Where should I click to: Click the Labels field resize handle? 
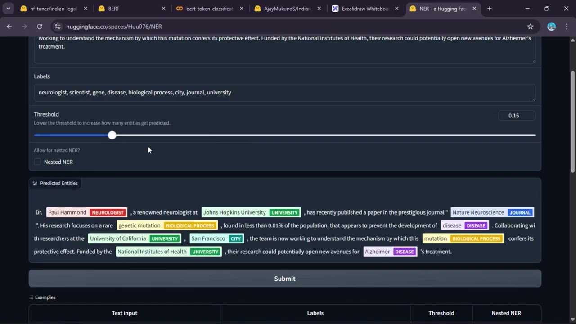[x=534, y=99]
